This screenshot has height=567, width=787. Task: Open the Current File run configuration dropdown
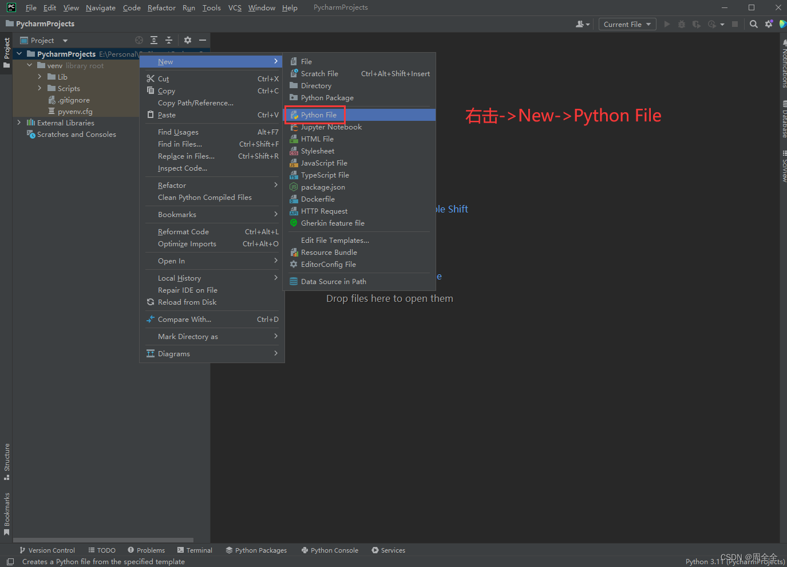pos(627,24)
